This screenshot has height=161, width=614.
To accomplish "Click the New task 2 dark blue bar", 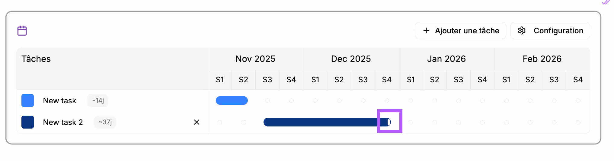I will (x=320, y=122).
